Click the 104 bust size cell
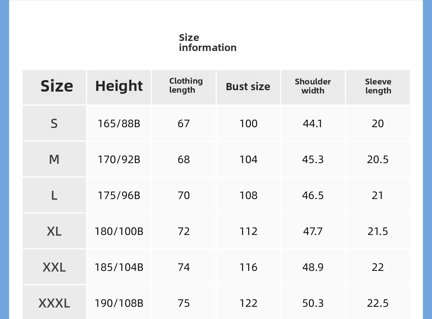The width and height of the screenshot is (432, 319). pos(248,159)
